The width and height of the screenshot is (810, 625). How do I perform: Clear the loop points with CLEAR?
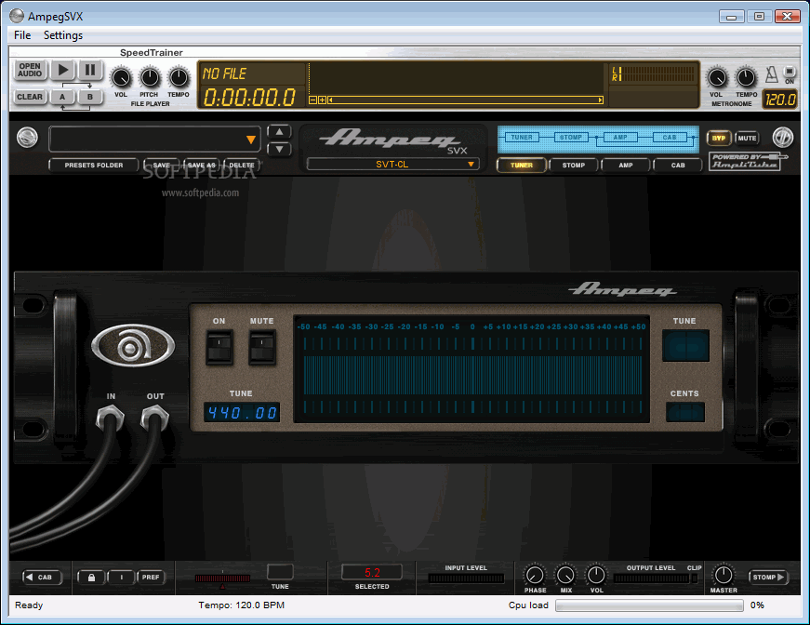tap(30, 97)
